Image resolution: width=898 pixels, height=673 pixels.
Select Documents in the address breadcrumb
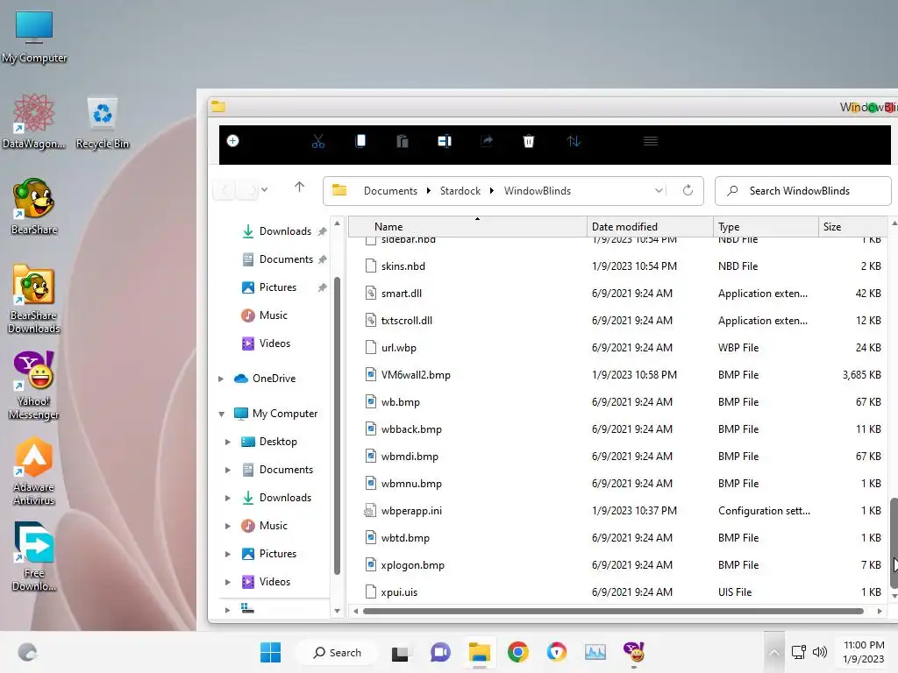[390, 190]
